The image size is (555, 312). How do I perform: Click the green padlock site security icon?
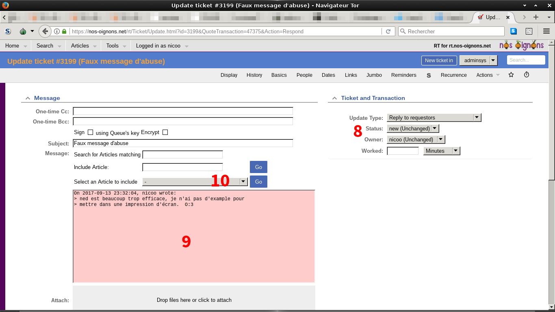(64, 31)
